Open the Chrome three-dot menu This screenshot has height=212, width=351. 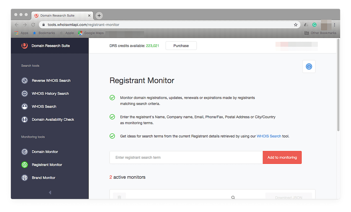335,25
